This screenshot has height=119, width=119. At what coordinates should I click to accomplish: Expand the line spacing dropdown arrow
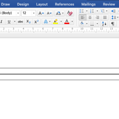[118, 17]
